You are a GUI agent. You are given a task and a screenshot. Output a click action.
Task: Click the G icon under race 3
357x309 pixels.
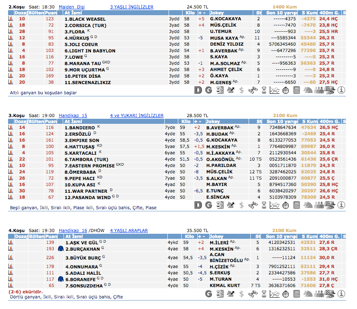point(208,205)
